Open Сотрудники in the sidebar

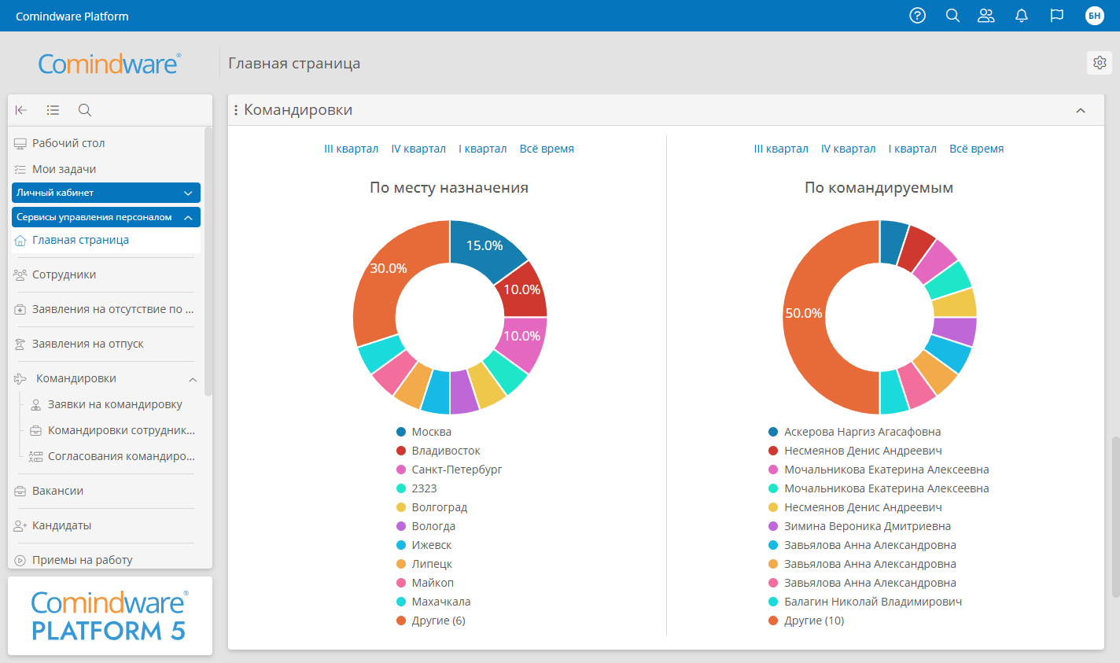[64, 274]
